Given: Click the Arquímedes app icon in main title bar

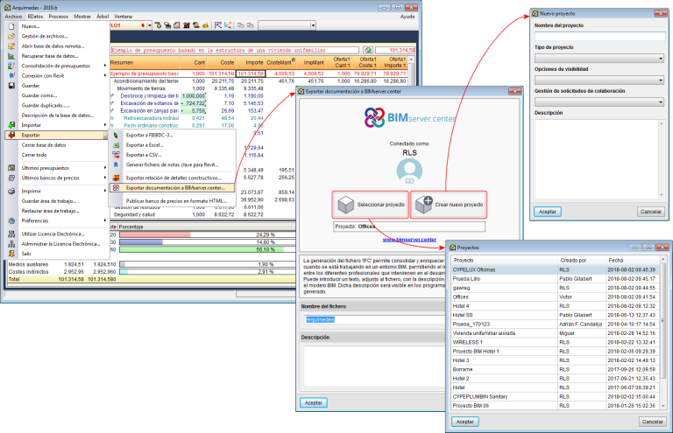Looking at the screenshot, I should [7, 8].
